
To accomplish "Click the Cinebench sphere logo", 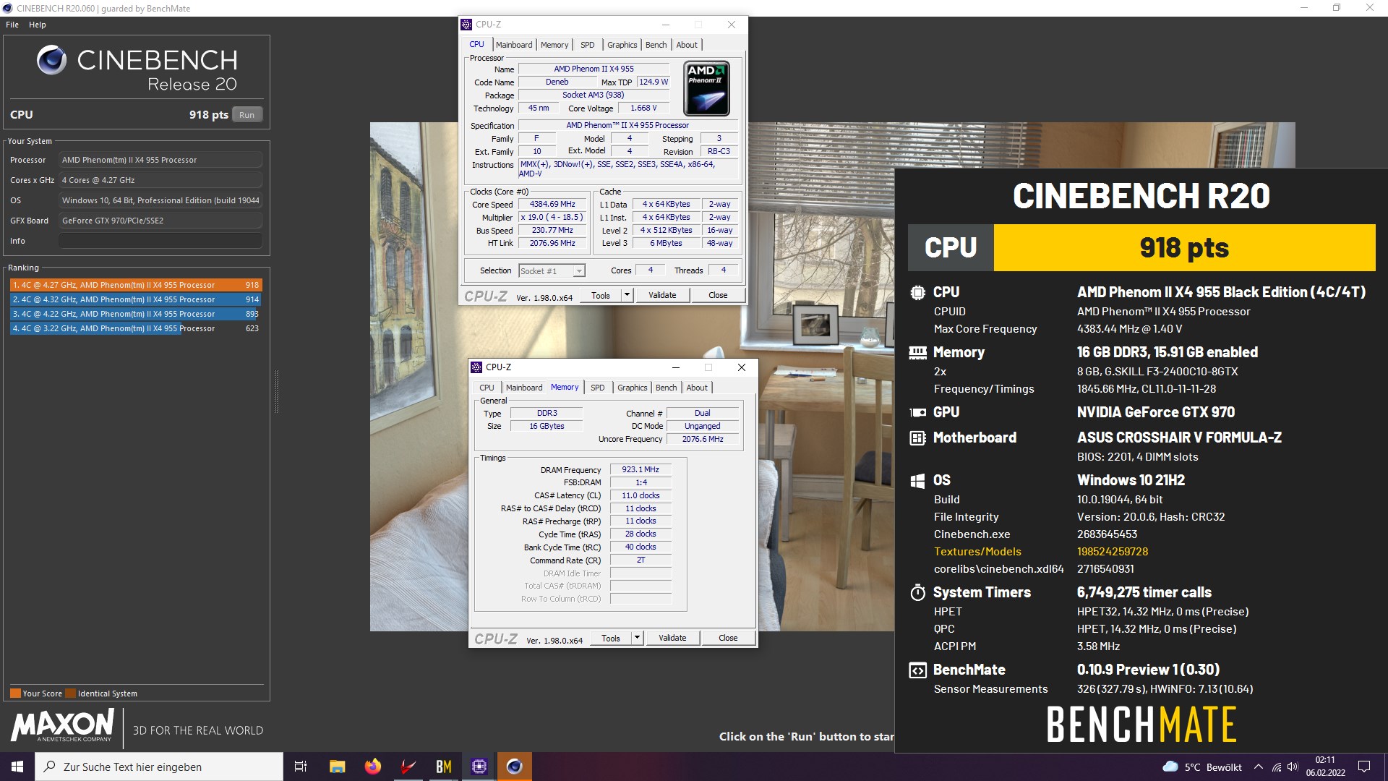I will [x=52, y=60].
